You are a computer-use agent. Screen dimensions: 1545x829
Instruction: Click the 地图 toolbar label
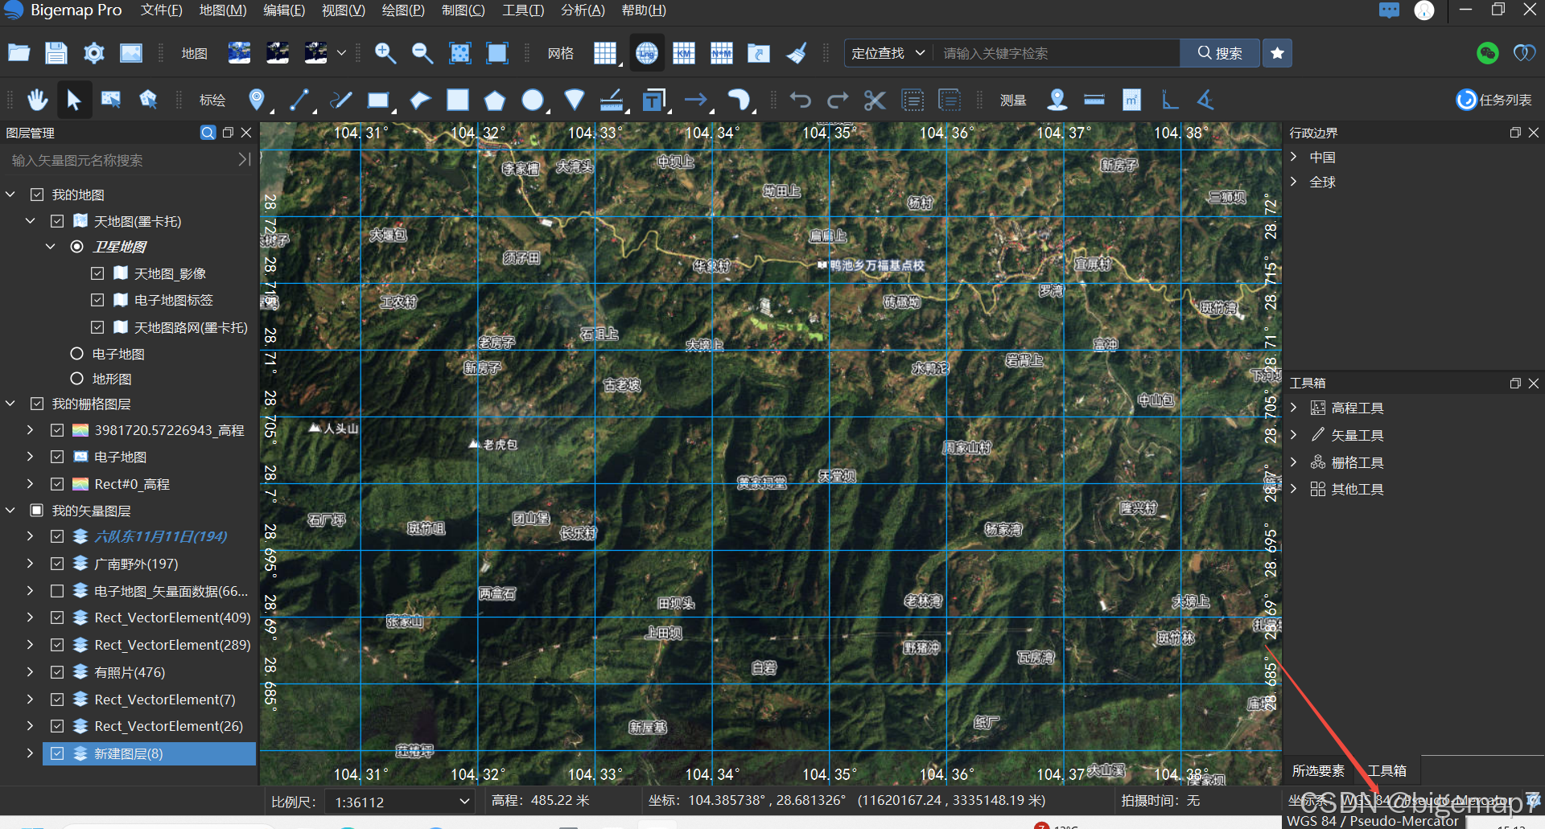pos(195,53)
